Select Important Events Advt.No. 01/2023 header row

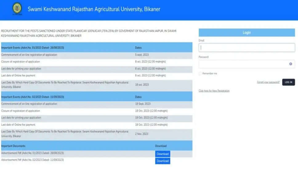pyautogui.click(x=33, y=48)
